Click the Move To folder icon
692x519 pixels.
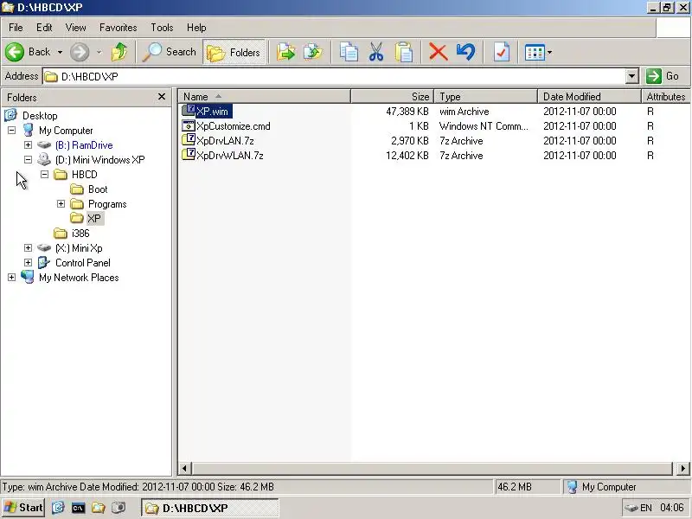(286, 52)
